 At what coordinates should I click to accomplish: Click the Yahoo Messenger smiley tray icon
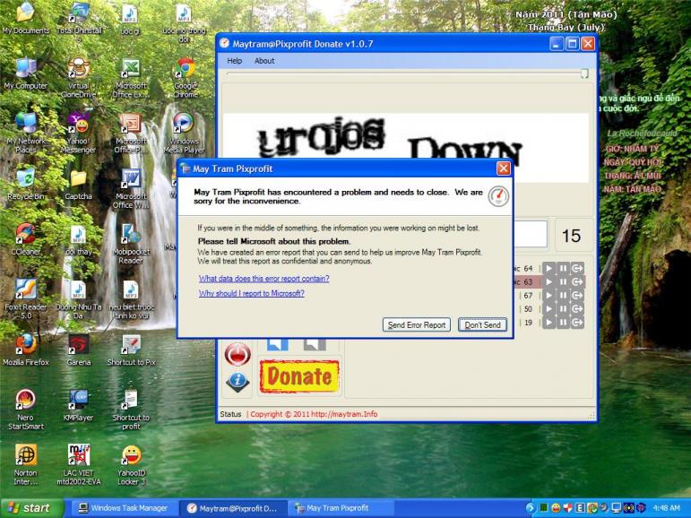tap(556, 508)
